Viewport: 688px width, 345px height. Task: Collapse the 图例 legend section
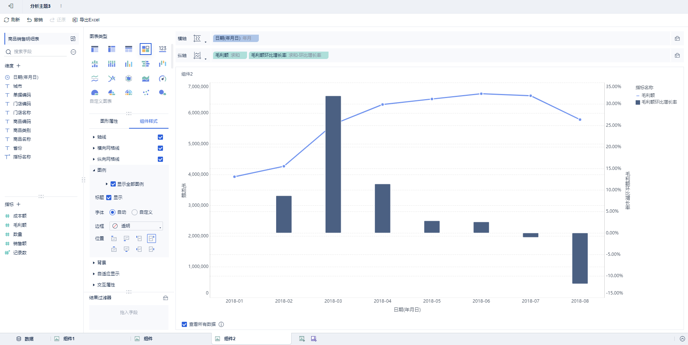[x=94, y=170]
